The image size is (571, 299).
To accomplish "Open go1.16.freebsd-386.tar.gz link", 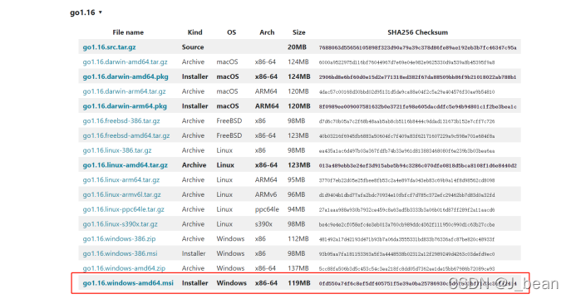I will click(x=121, y=120).
